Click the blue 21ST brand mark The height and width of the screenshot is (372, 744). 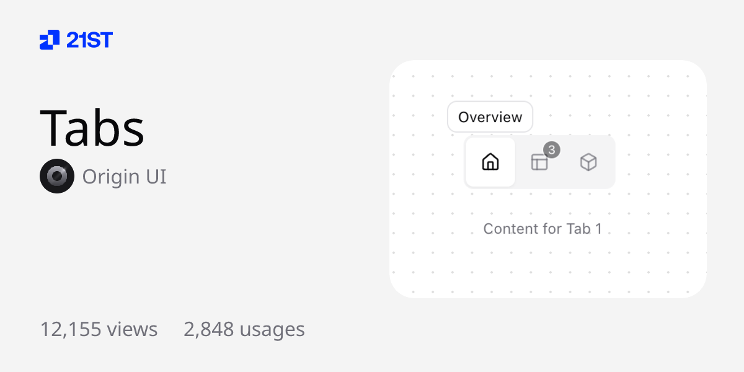76,40
